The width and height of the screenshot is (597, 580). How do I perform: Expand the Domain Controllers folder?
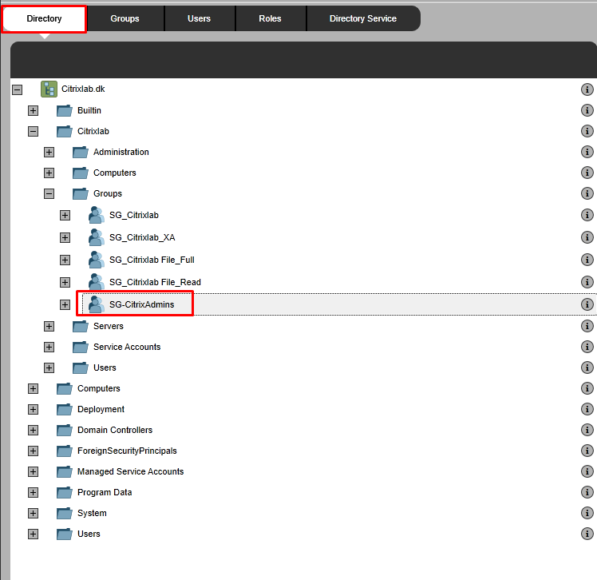click(34, 431)
